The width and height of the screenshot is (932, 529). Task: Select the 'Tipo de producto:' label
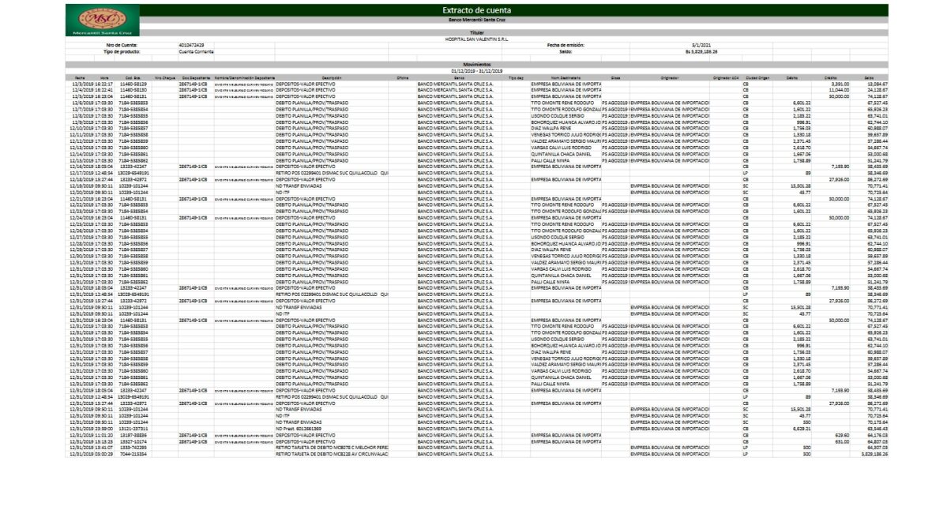tap(122, 51)
